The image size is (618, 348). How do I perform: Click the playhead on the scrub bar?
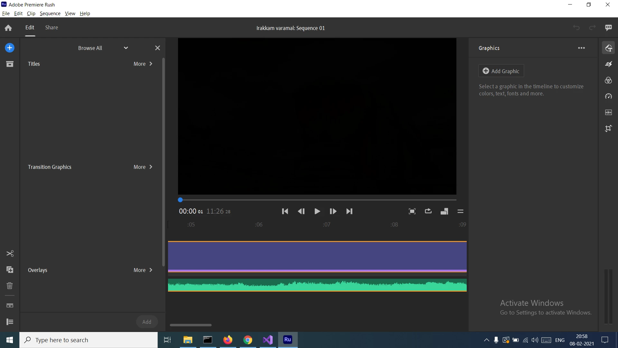click(180, 200)
